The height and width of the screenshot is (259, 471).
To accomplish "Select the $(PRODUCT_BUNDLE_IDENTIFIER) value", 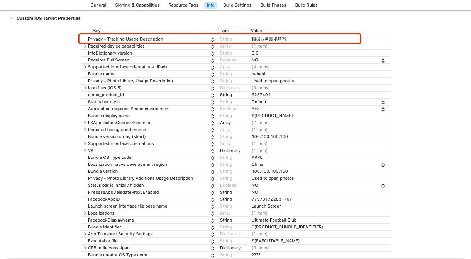I will click(287, 227).
